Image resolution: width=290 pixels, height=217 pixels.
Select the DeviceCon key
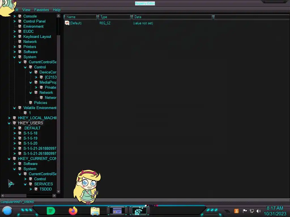click(48, 72)
